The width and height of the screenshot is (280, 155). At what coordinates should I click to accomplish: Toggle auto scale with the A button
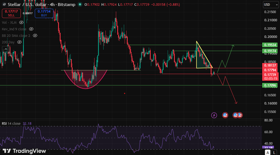coord(267,153)
